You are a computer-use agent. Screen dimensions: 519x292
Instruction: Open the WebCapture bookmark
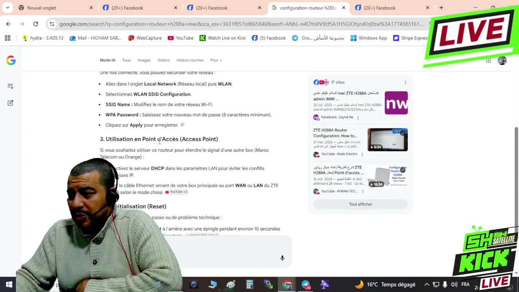click(x=145, y=38)
